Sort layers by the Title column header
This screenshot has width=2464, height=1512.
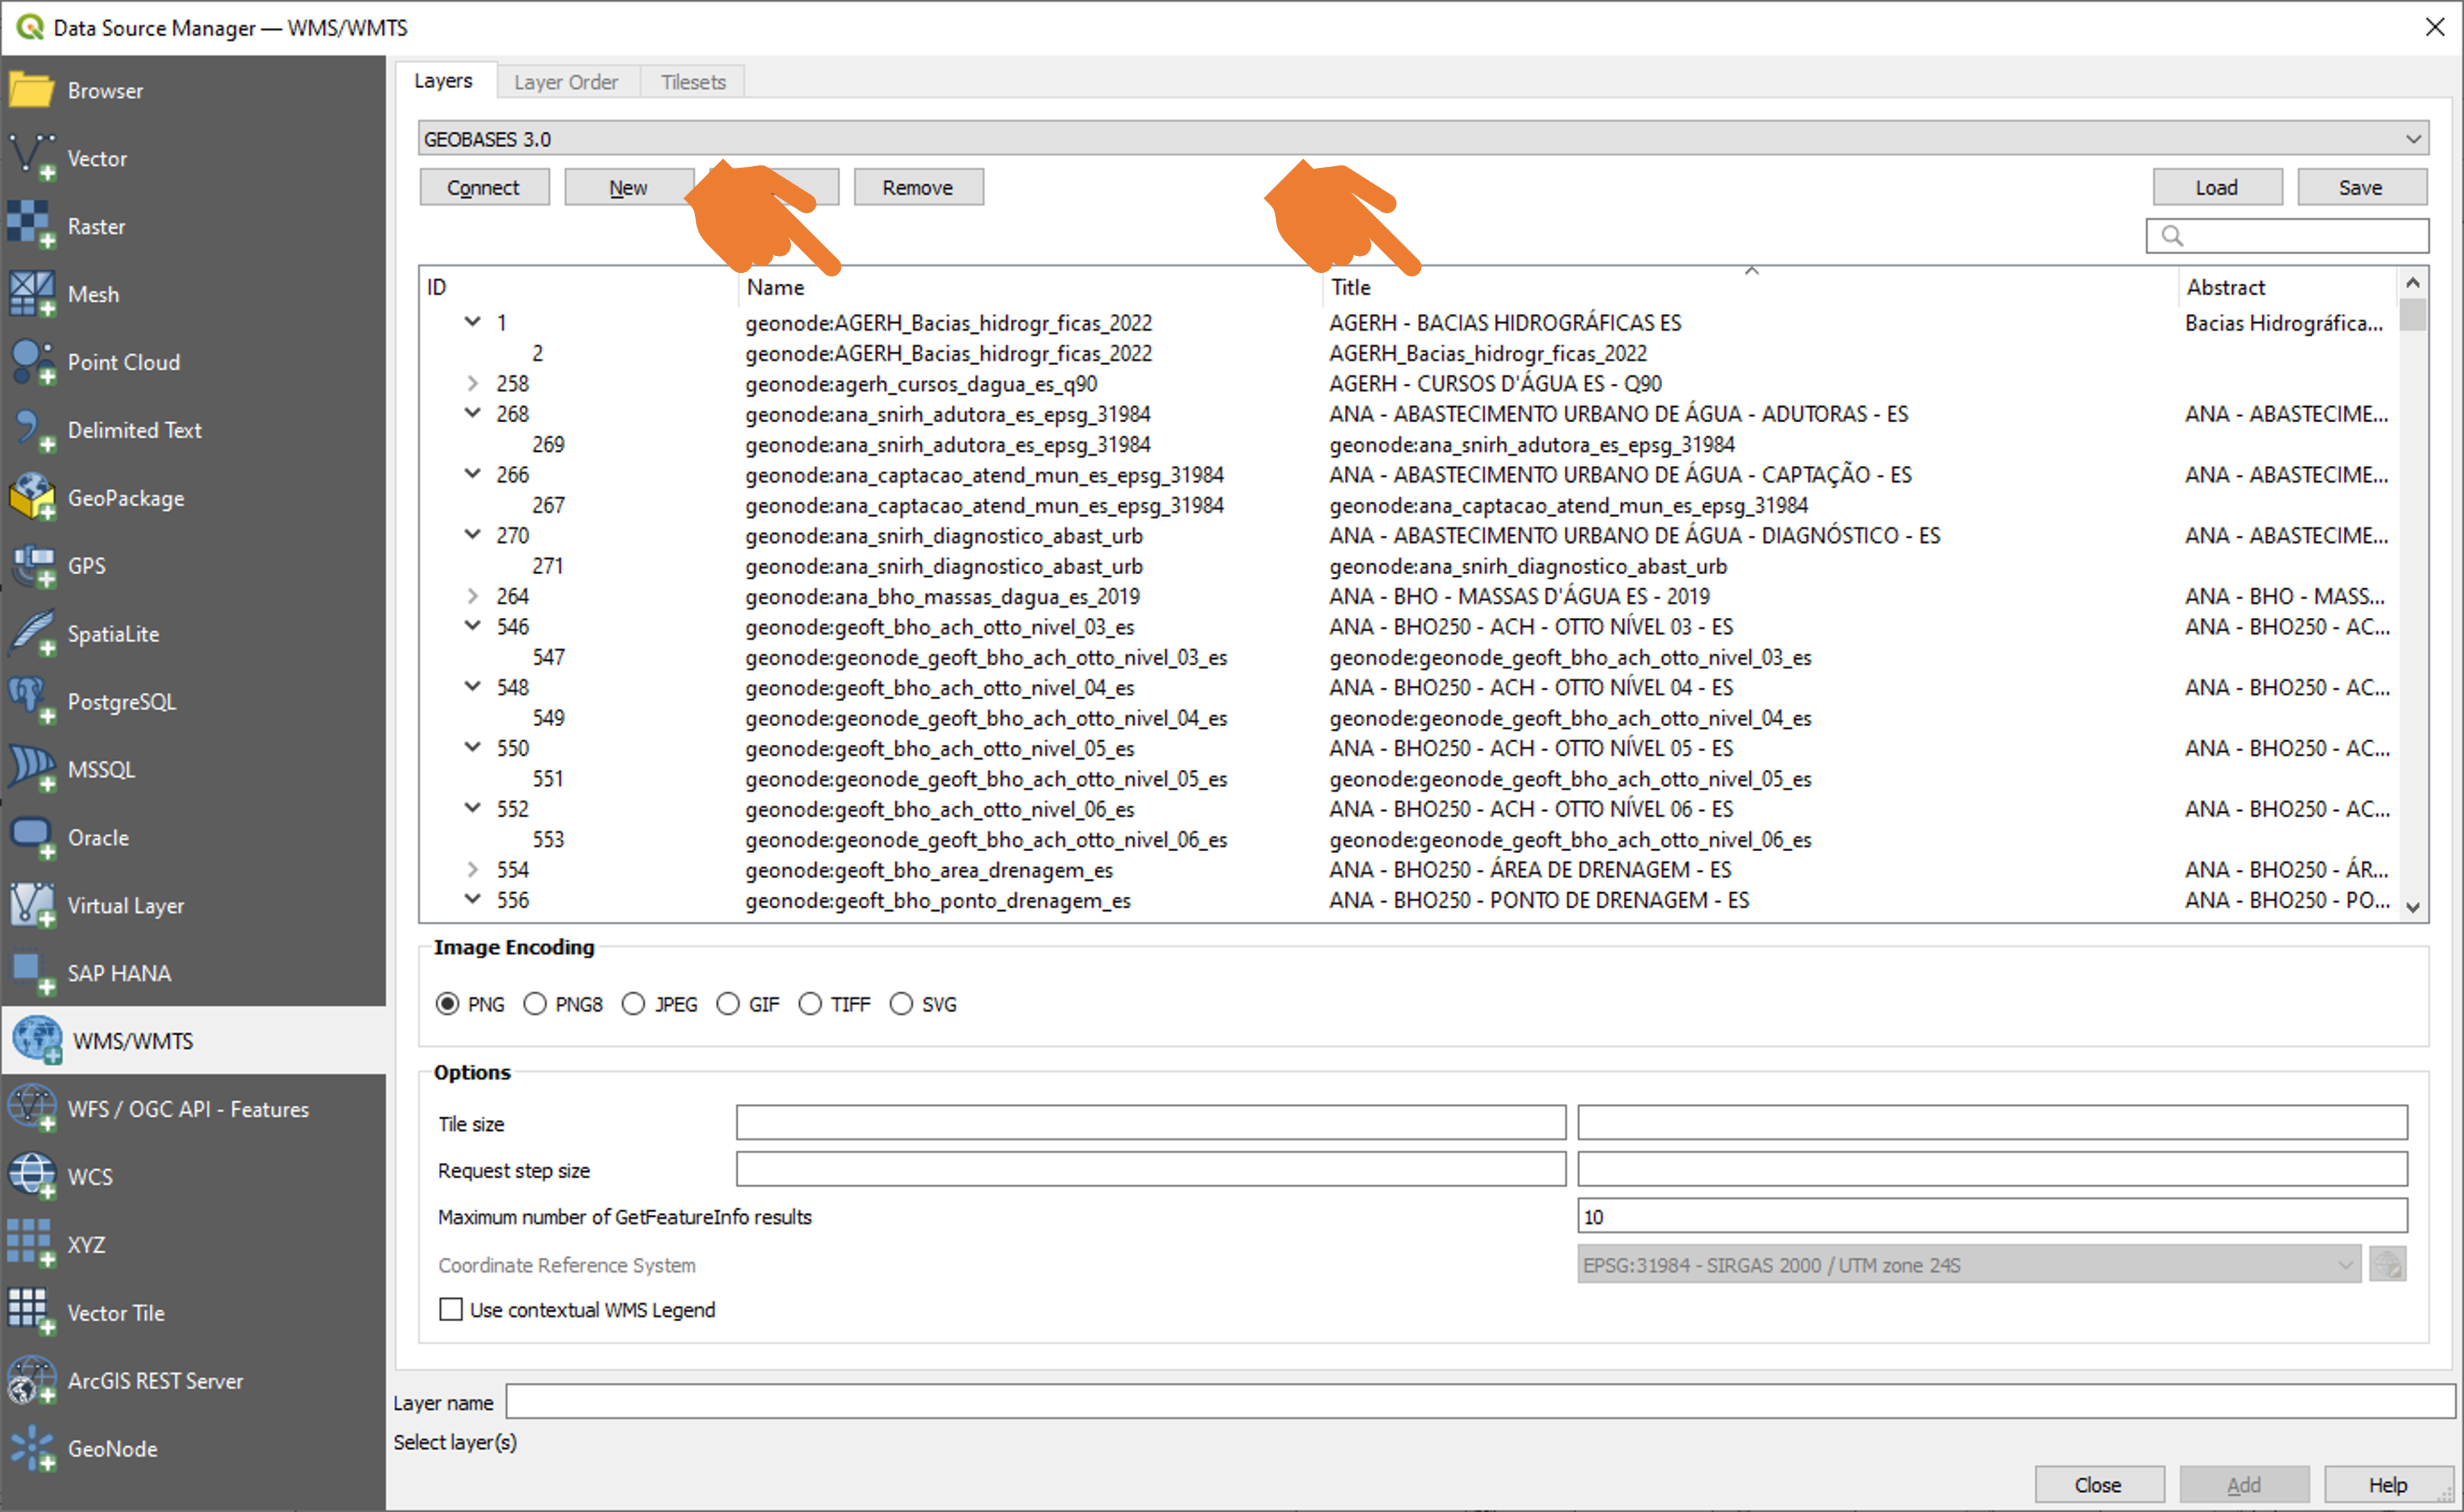(x=1750, y=287)
